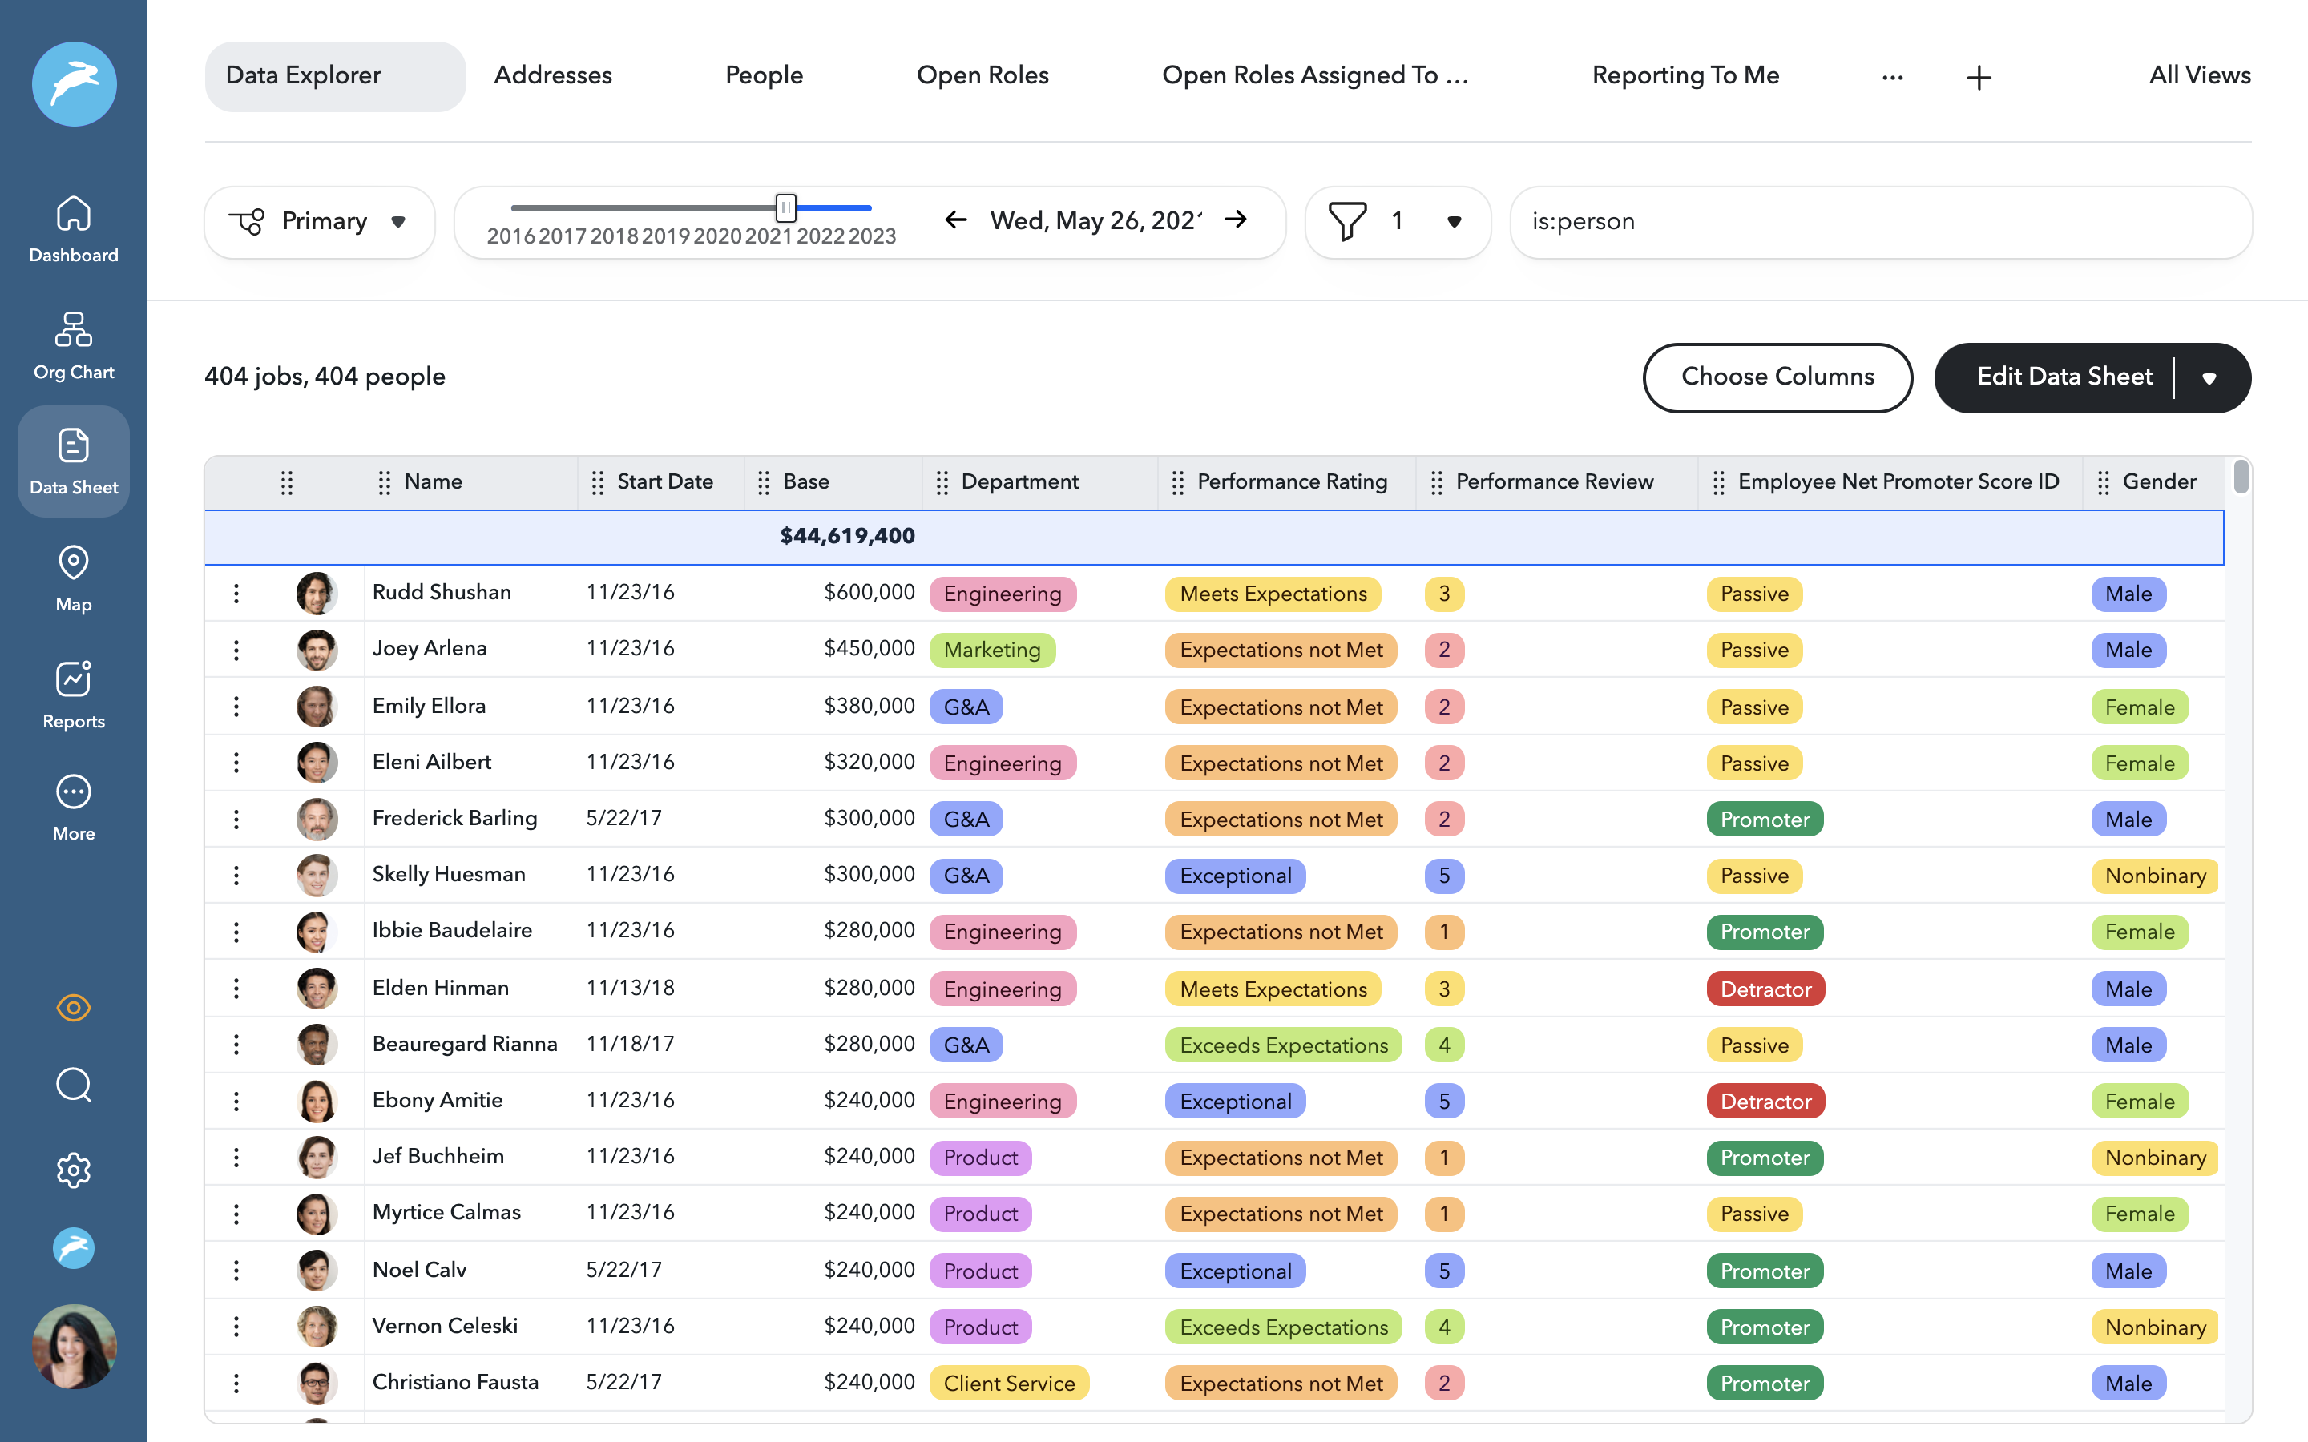The image size is (2308, 1442).
Task: Open the Open Roles tab
Action: tap(983, 75)
